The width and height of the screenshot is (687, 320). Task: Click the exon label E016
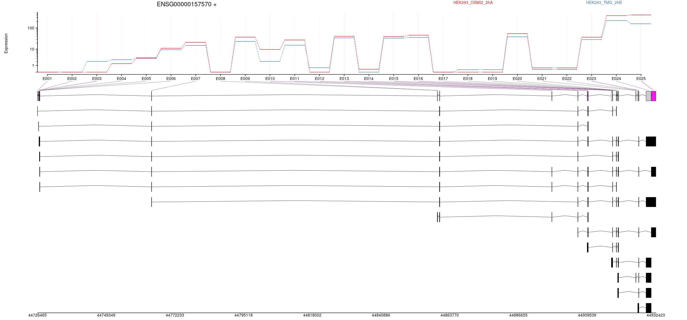tap(418, 79)
